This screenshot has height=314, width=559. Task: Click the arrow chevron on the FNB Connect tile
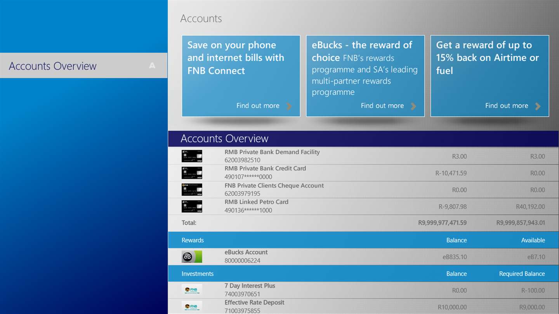[289, 106]
